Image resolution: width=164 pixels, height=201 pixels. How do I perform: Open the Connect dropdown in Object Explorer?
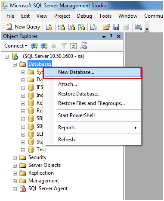coord(16,46)
